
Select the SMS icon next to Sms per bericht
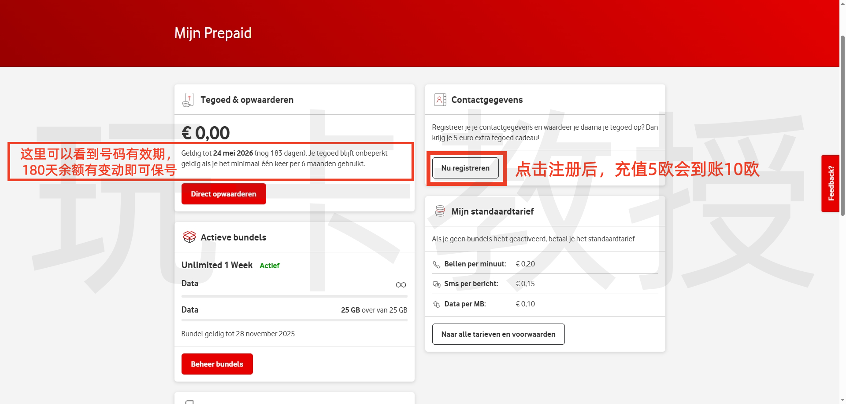point(437,284)
